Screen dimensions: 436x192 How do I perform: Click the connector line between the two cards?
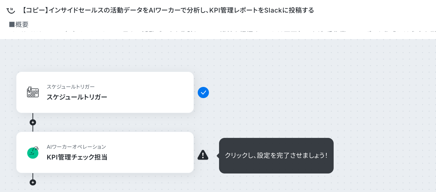[33, 116]
